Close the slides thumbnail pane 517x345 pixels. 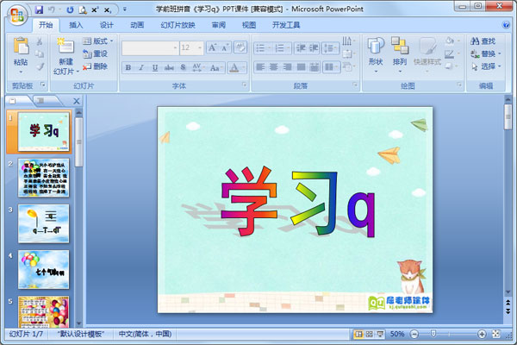pyautogui.click(x=76, y=101)
